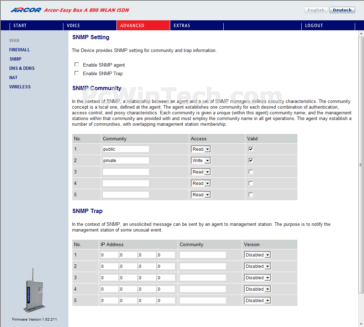
Task: Click trap Community field in row 5
Action: pos(203,300)
